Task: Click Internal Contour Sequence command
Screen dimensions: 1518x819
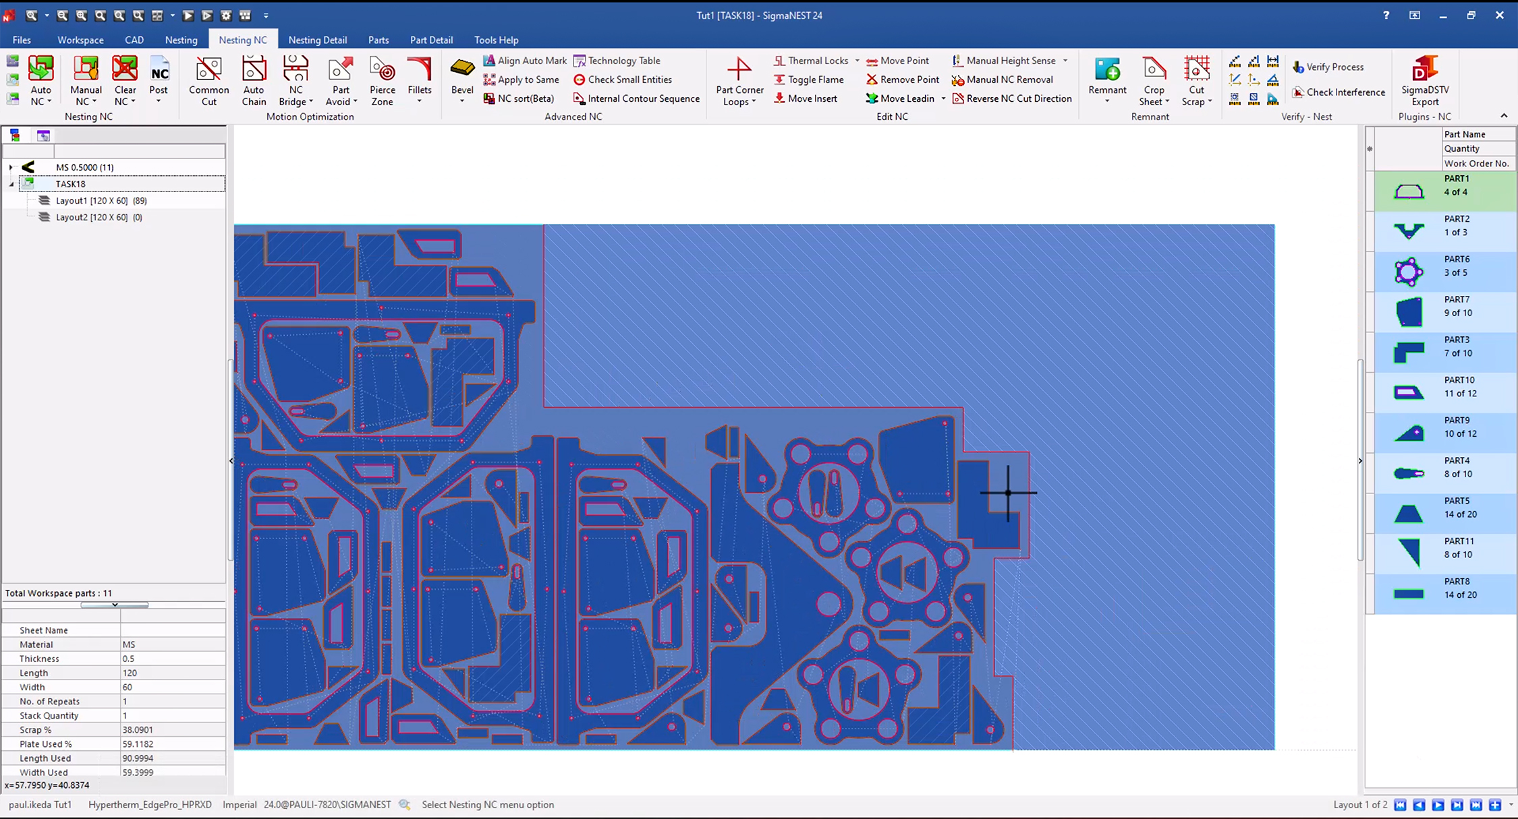Action: (643, 98)
